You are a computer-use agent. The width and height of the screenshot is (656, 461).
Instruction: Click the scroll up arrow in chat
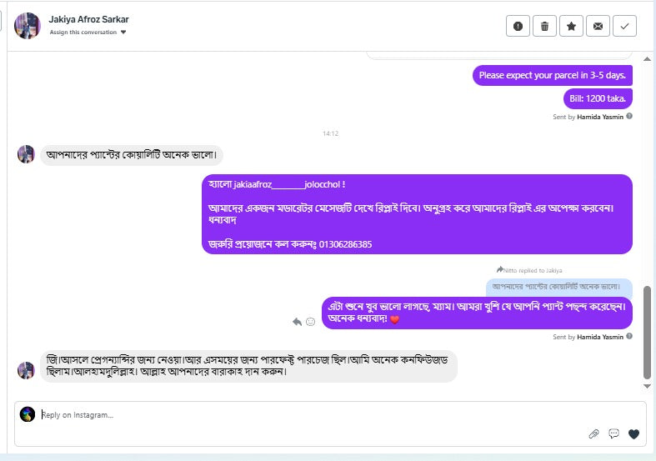click(647, 59)
